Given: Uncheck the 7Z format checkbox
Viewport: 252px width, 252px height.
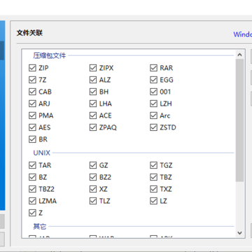Looking at the screenshot, I should pos(32,80).
